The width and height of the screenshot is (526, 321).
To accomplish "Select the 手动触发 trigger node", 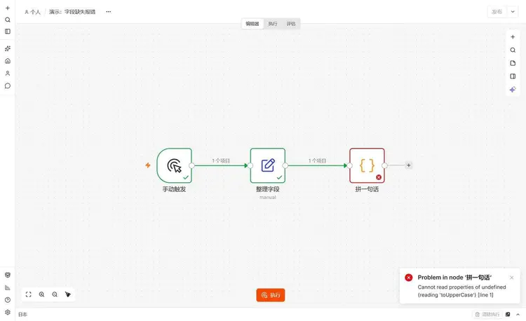I will [x=174, y=165].
